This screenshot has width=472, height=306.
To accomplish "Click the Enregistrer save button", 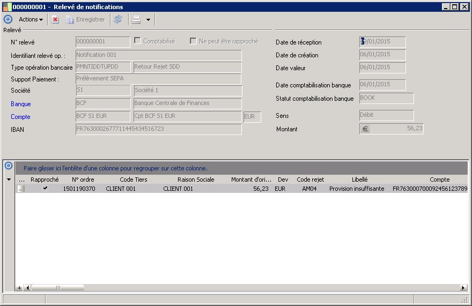I will [x=85, y=19].
